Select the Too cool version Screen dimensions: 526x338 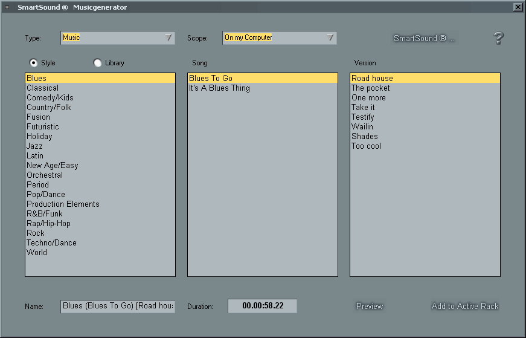(x=366, y=146)
